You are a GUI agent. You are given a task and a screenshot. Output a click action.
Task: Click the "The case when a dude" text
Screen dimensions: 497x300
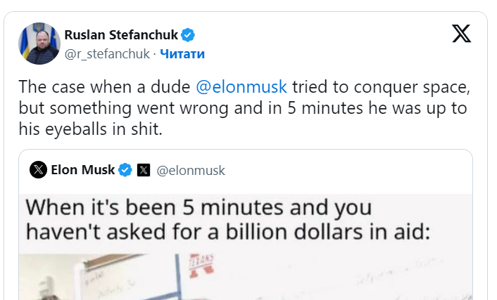[x=103, y=87]
